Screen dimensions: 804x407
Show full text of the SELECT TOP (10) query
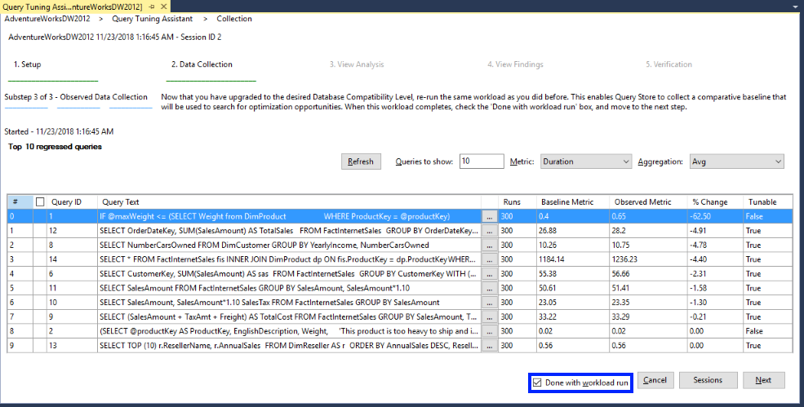[x=490, y=344]
